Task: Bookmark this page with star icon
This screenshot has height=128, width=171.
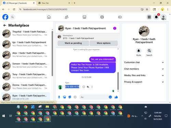Action: tap(147, 9)
